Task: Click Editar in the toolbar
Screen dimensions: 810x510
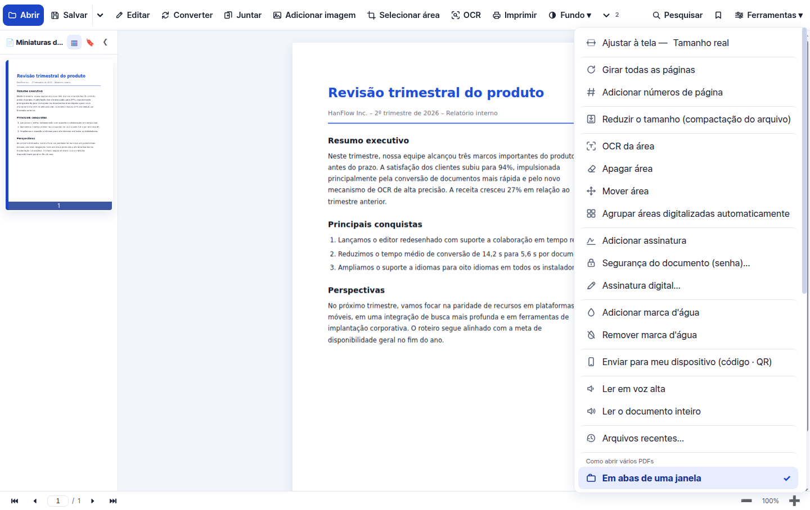Action: 133,15
